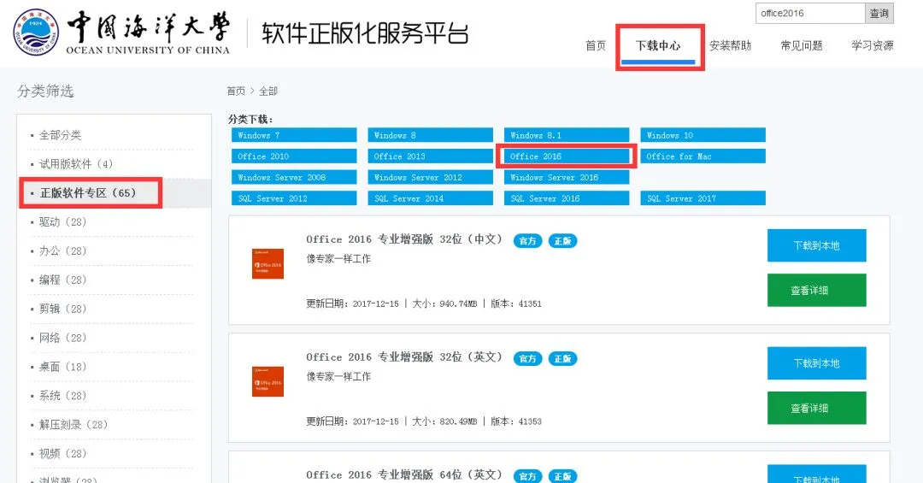The width and height of the screenshot is (923, 483).
Task: Open the 下载中心 tab
Action: point(658,45)
